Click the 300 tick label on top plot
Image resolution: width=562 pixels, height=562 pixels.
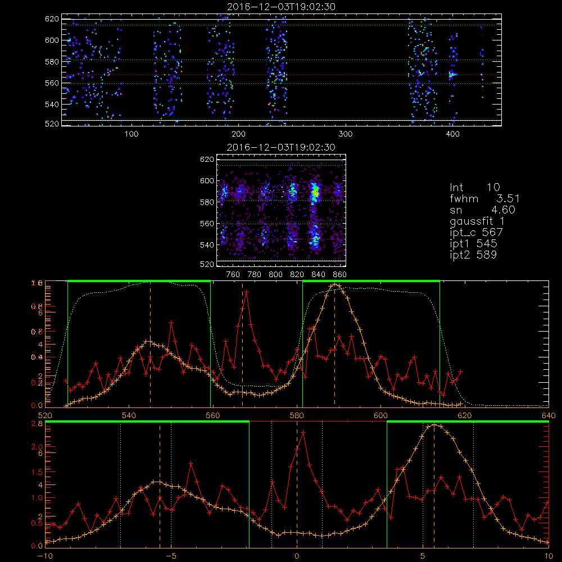[346, 134]
